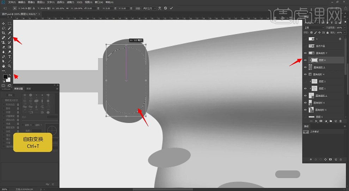Open the opacity 100% dropdown arrow

click(344, 28)
